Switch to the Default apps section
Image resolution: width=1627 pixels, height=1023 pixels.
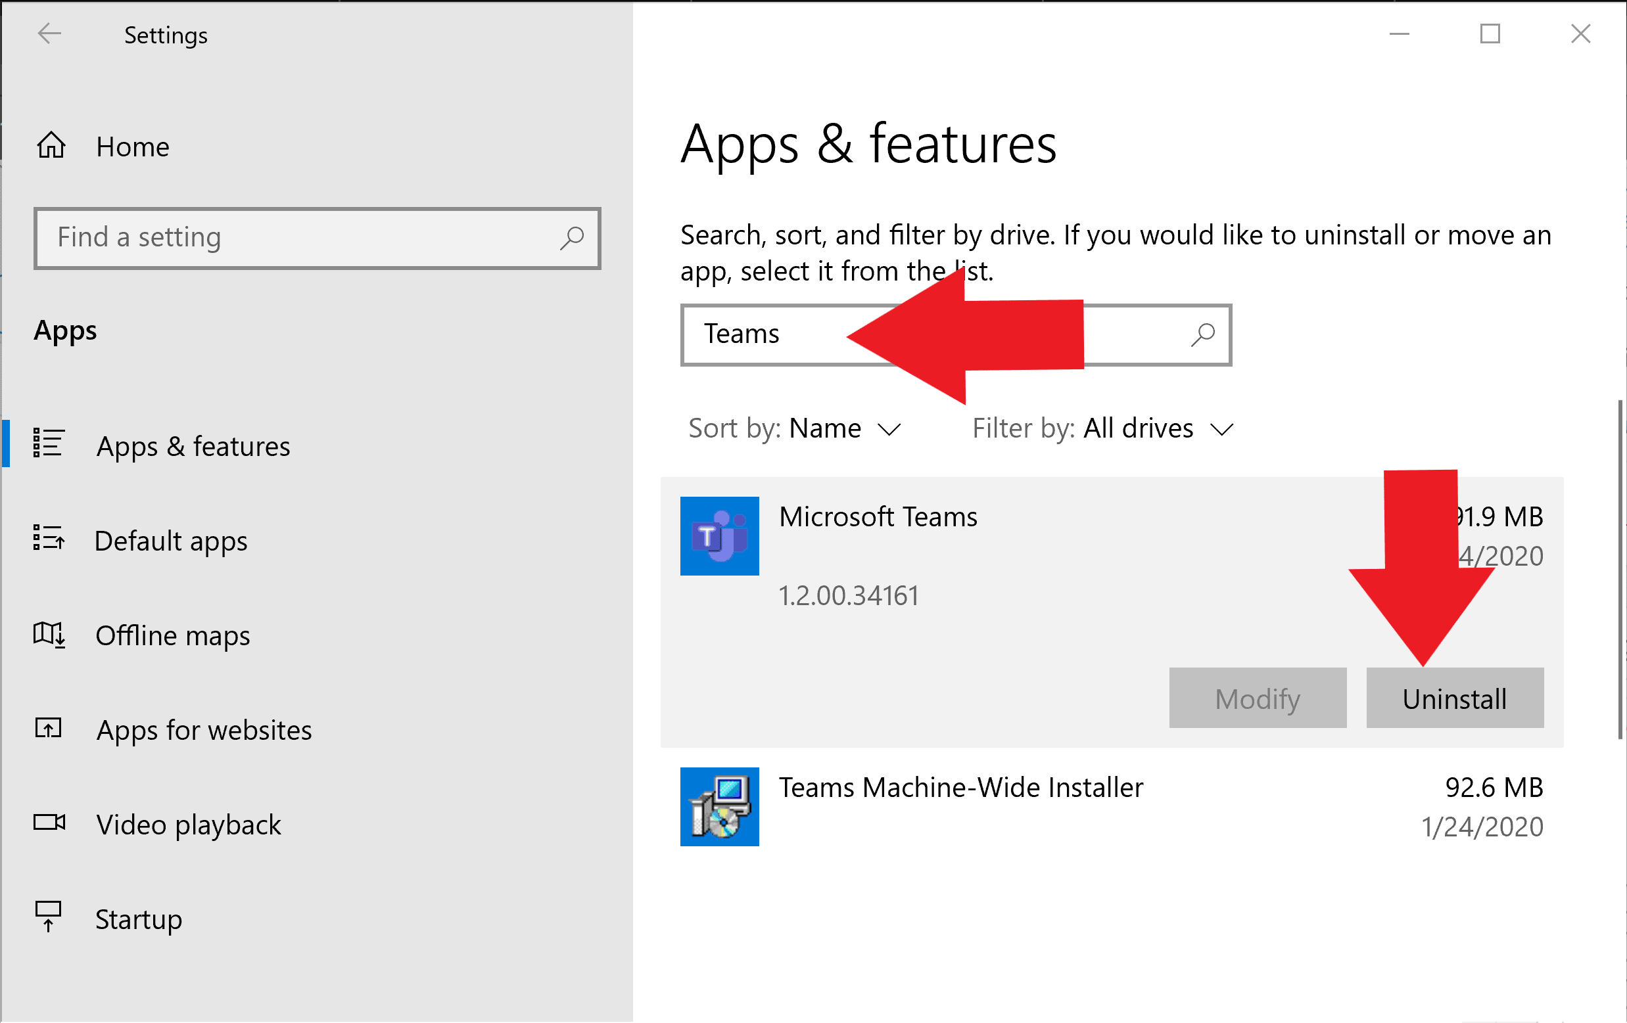(171, 540)
